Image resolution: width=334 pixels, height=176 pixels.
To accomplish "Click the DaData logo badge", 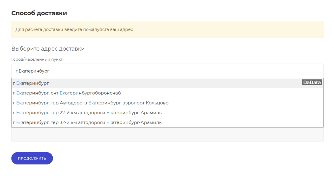I will click(x=312, y=83).
